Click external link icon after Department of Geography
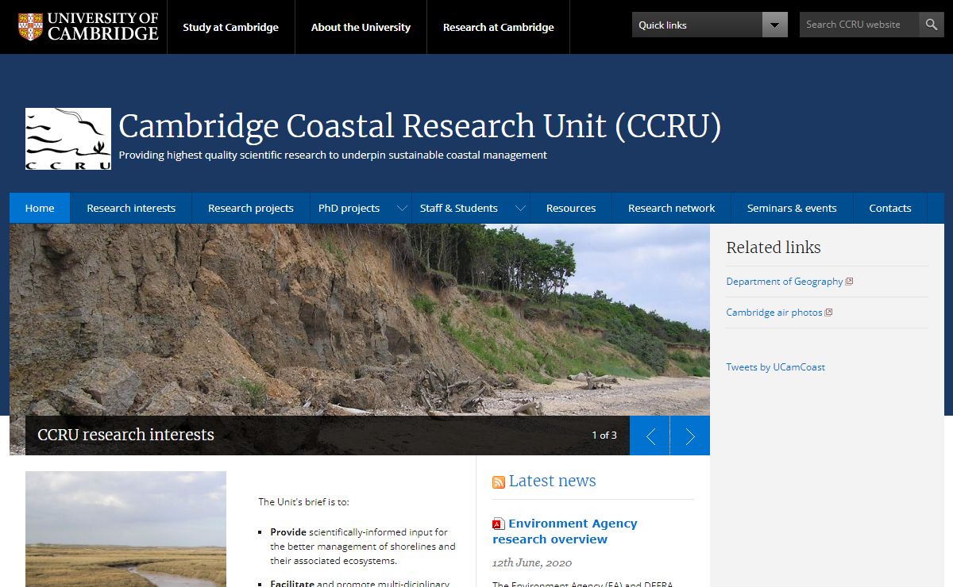953x587 pixels. pos(850,282)
